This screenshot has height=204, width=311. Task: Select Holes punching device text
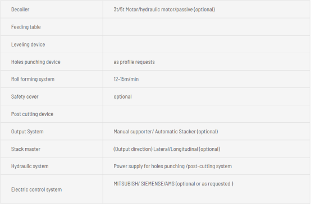click(36, 62)
